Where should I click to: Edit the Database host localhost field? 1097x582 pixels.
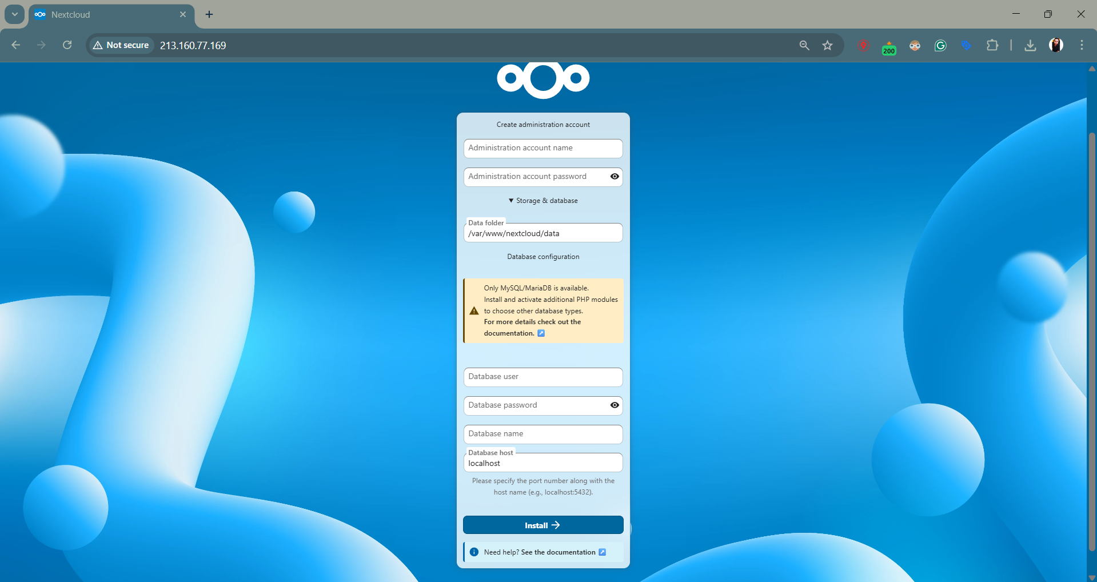pos(543,463)
